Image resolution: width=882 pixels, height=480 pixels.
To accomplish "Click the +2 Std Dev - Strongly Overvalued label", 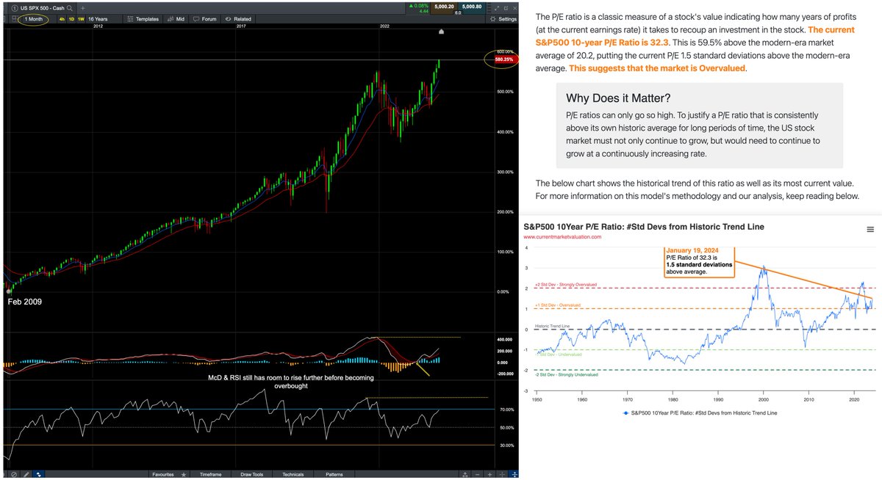I will click(x=566, y=284).
